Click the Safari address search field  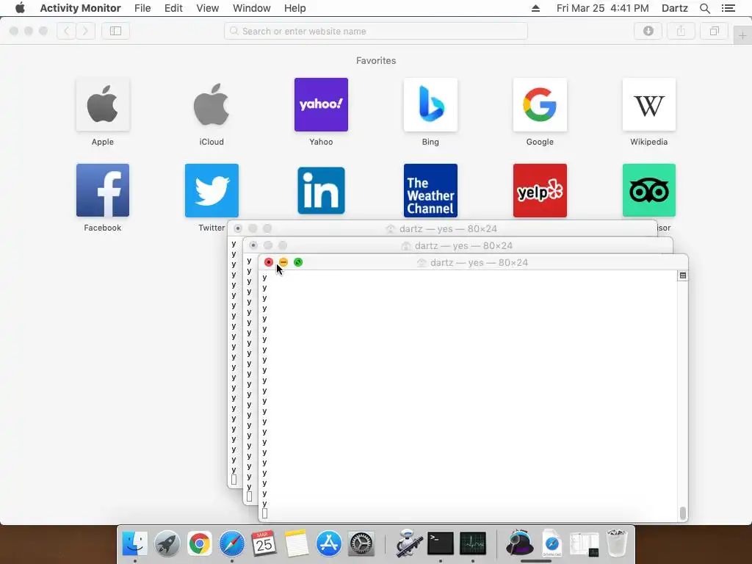pos(375,31)
